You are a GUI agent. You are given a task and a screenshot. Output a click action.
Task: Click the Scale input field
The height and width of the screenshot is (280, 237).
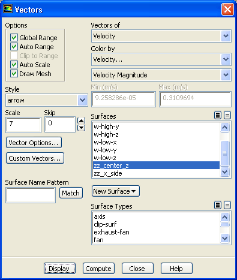coord(23,125)
